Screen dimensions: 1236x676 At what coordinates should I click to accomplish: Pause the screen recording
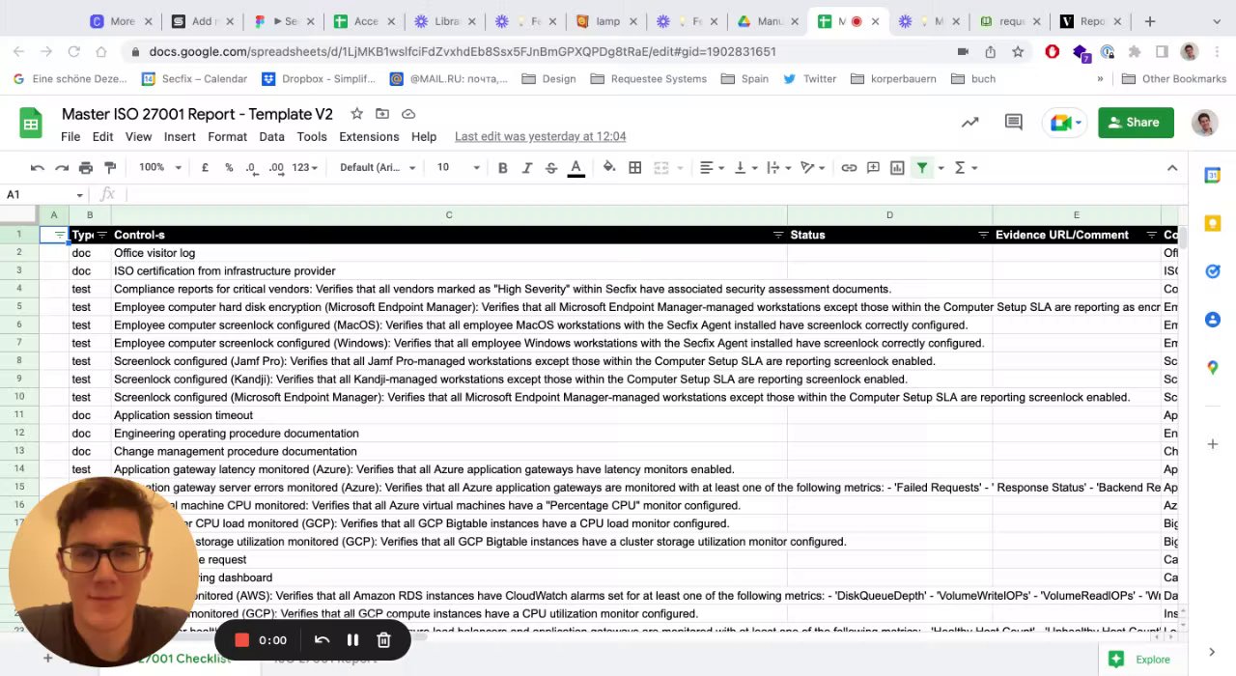352,639
